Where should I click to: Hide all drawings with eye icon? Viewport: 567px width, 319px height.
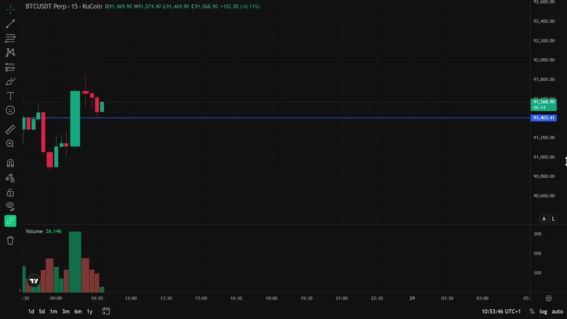click(x=10, y=206)
